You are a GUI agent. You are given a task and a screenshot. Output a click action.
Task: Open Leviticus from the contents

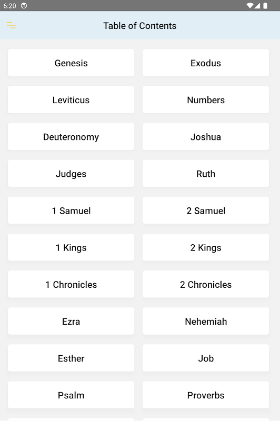[x=71, y=99]
